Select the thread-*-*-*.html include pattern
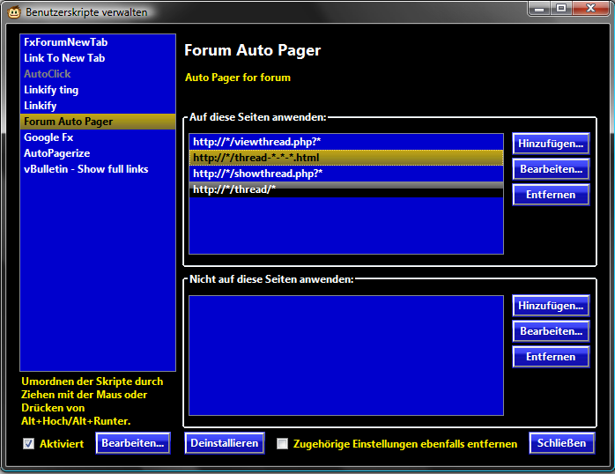615x474 pixels. click(346, 158)
